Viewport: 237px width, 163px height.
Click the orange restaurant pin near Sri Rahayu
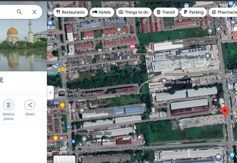click(x=62, y=106)
